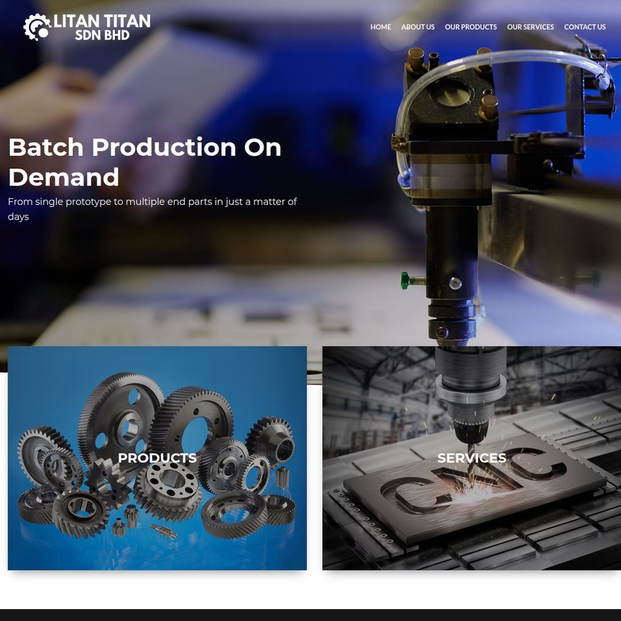The image size is (621, 621).
Task: Open the CONTACT US link
Action: [x=584, y=27]
